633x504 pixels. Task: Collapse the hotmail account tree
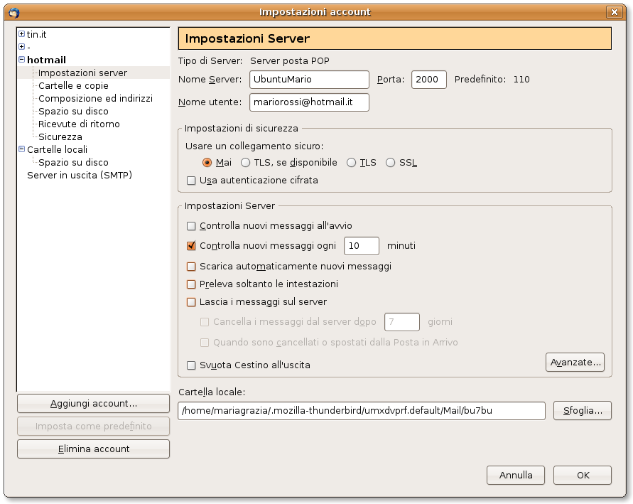coord(21,60)
